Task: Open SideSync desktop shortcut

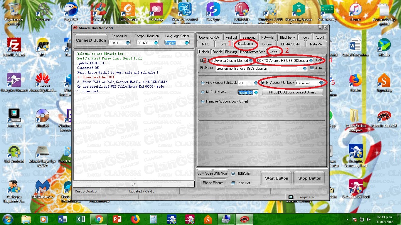Action: coord(213,12)
